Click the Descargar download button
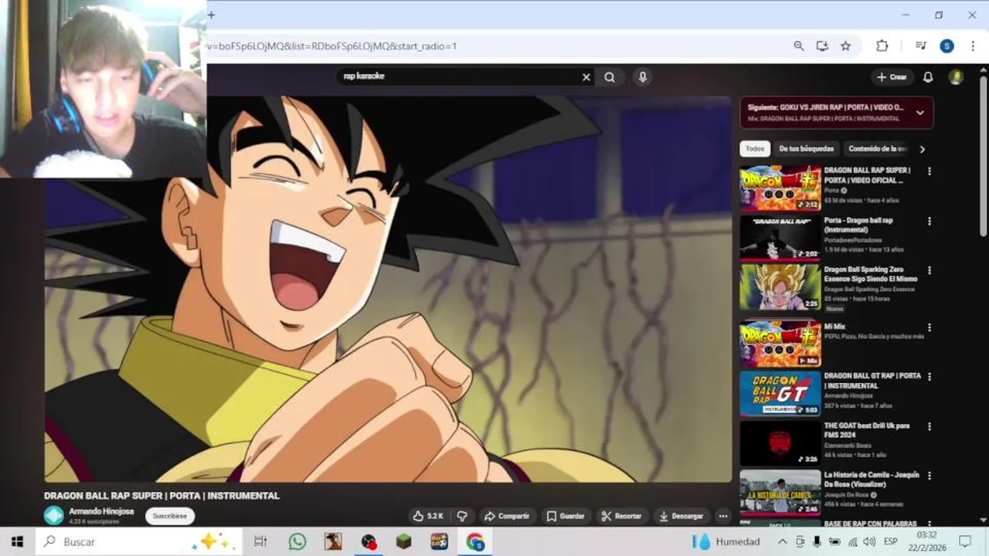 pyautogui.click(x=681, y=516)
